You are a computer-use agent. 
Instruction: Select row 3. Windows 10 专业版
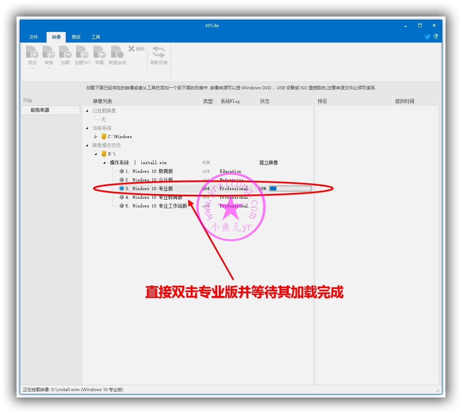coord(197,189)
